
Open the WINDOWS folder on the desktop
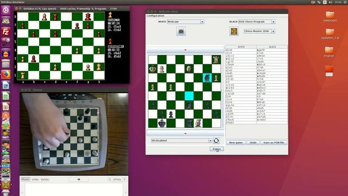click(330, 17)
